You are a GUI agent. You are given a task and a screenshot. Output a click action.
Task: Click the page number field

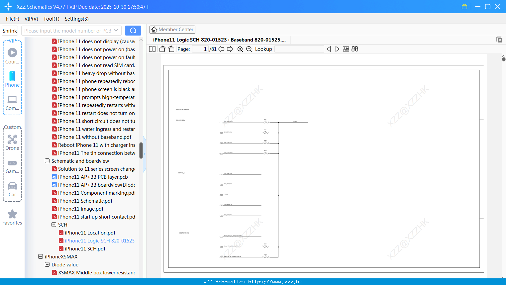200,49
